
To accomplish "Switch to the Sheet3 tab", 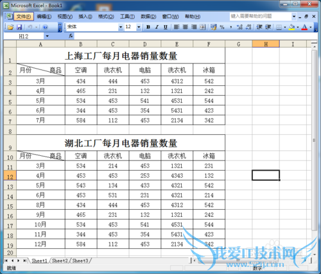I will (x=80, y=261).
